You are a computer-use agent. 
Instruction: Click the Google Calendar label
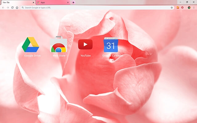[x=113, y=56]
